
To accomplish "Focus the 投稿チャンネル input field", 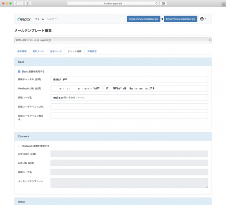I will (x=129, y=80).
